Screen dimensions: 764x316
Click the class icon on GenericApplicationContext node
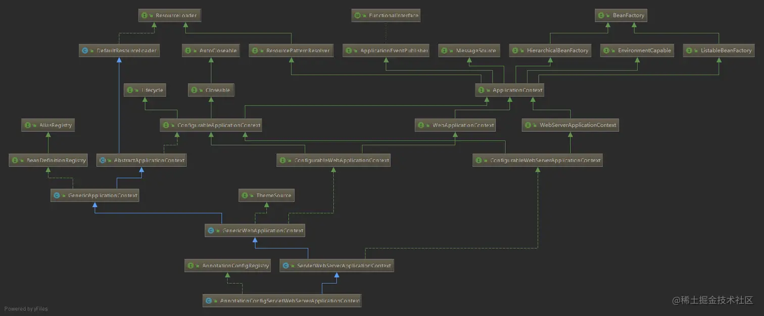57,195
